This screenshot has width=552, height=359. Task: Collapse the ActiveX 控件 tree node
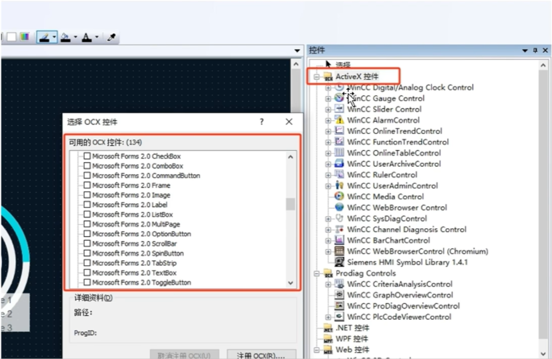tap(317, 77)
